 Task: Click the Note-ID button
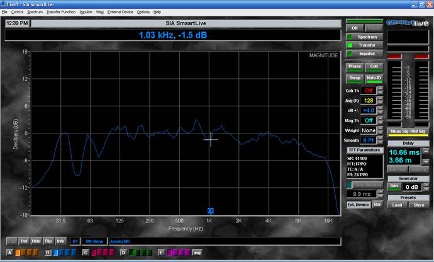[374, 78]
